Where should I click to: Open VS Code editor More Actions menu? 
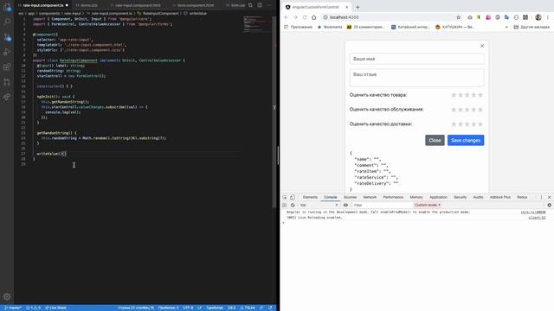[269, 5]
